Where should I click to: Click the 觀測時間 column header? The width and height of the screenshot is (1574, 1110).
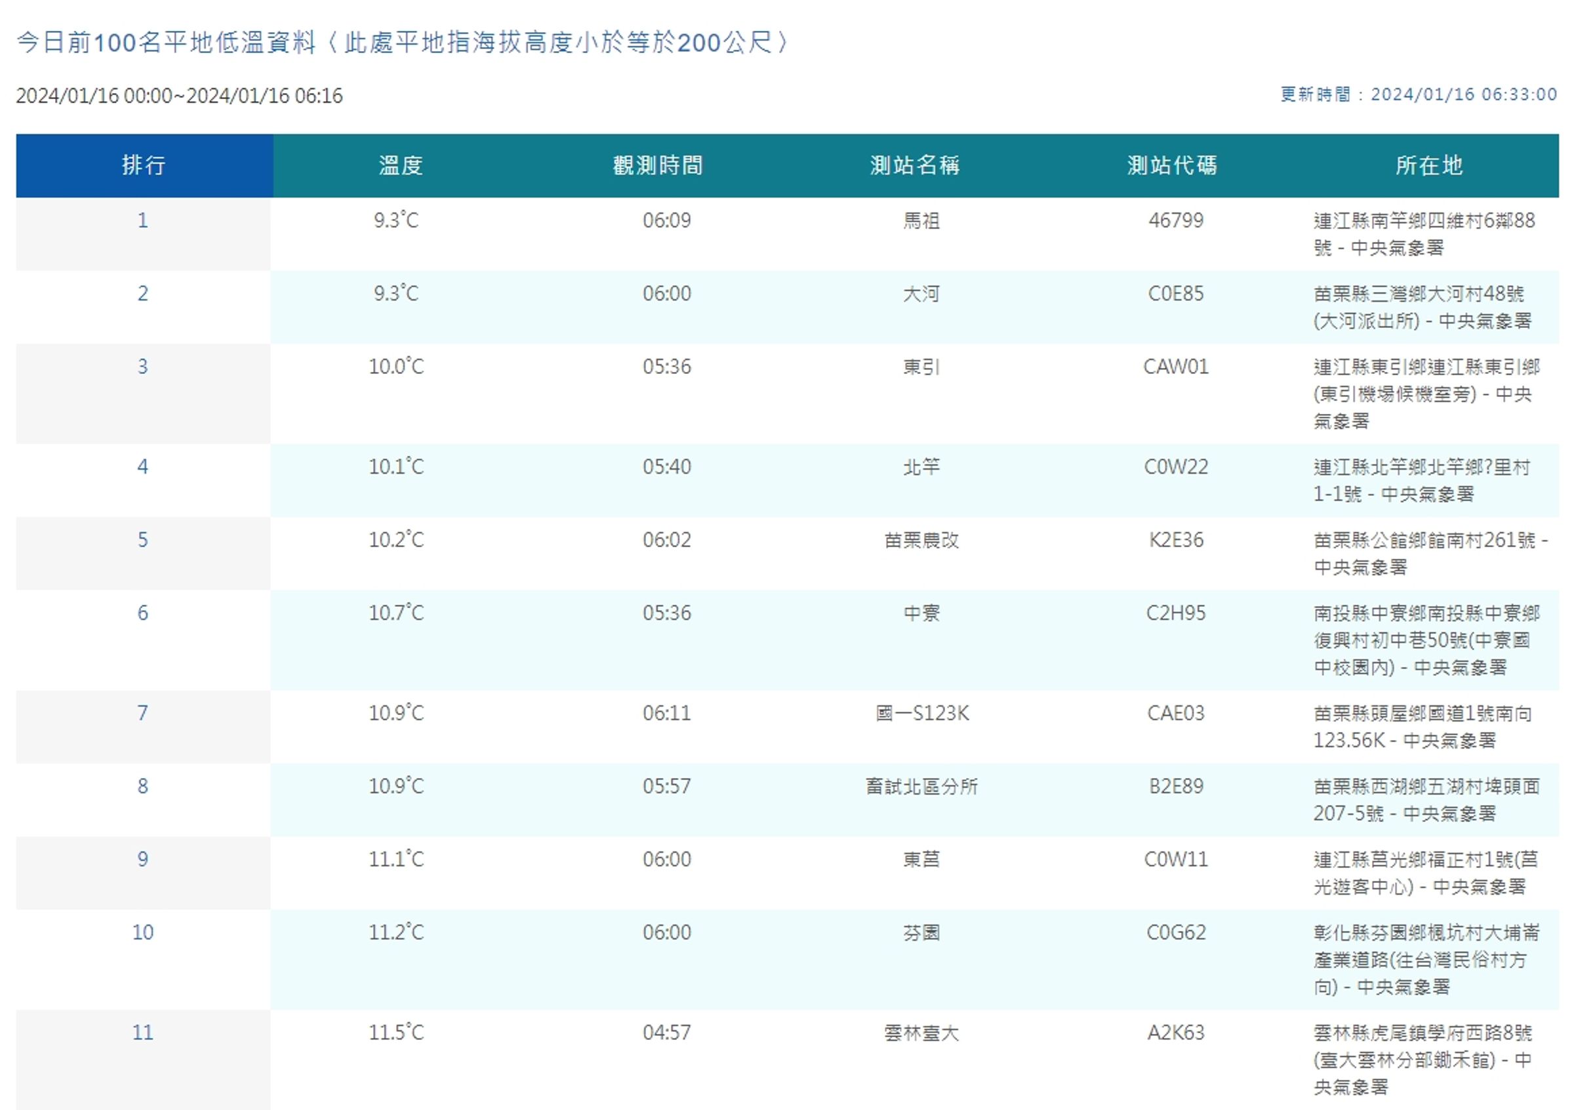click(658, 165)
